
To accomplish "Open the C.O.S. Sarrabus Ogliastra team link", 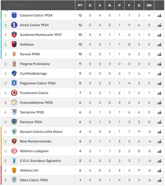I will (x=40, y=161).
